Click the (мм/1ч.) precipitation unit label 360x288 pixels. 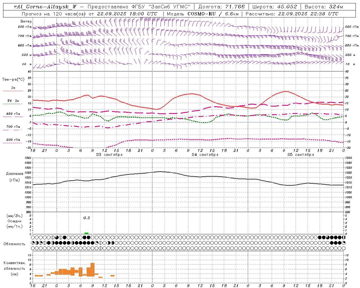click(x=15, y=226)
